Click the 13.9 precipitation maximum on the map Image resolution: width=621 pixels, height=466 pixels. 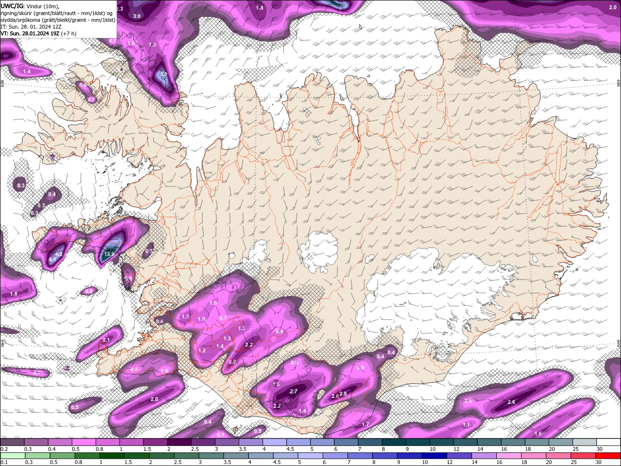(109, 254)
